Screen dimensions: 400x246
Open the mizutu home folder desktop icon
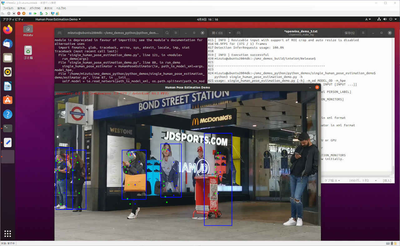[28, 31]
